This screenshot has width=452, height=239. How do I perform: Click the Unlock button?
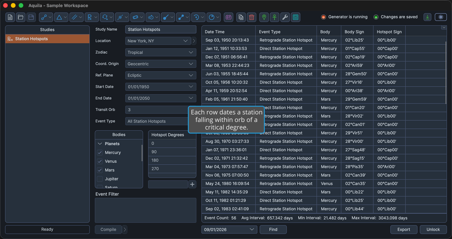pyautogui.click(x=433, y=230)
